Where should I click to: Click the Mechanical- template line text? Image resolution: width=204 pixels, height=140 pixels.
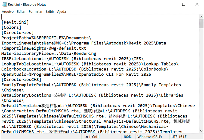155,126
